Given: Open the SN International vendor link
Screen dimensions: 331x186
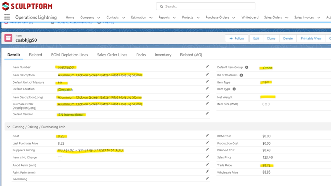Looking at the screenshot, I should [x=71, y=115].
